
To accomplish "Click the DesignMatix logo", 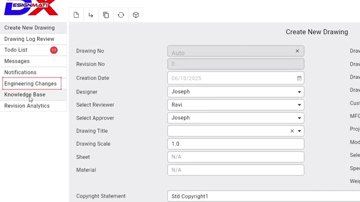I will pyautogui.click(x=31, y=8).
